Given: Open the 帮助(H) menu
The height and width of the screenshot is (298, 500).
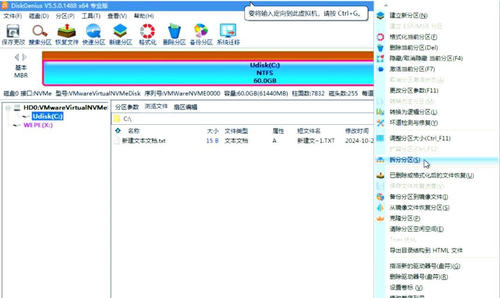Looking at the screenshot, I should [144, 16].
